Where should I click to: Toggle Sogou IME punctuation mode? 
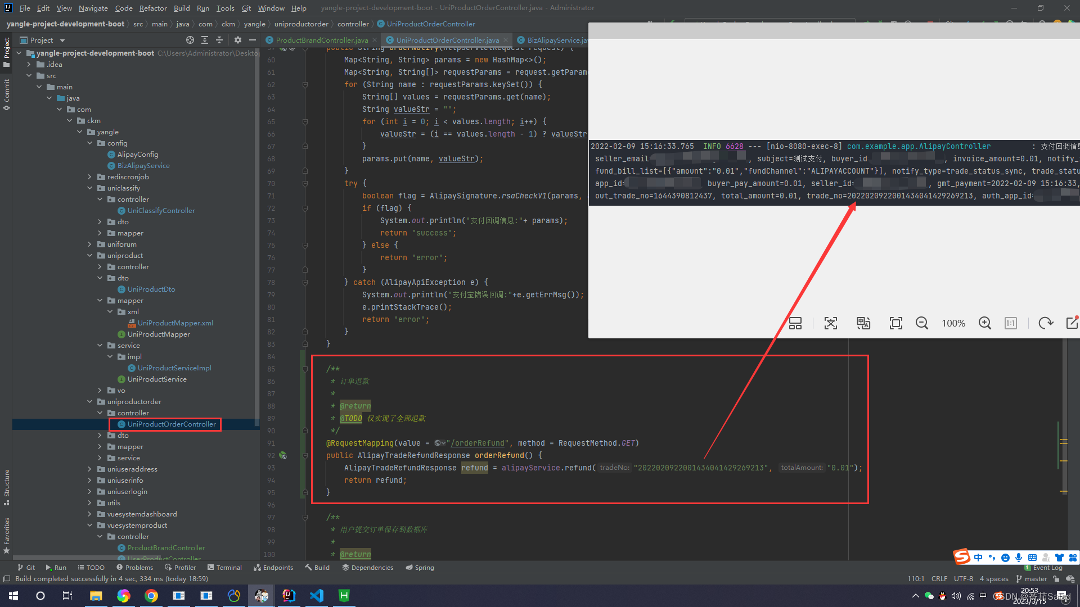(992, 558)
